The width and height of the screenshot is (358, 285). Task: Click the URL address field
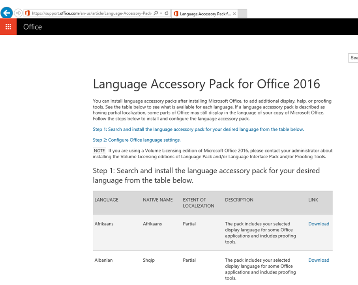92,13
